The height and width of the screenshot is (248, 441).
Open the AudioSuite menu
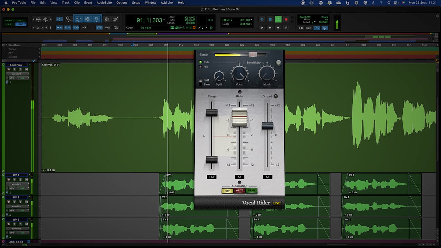click(104, 2)
